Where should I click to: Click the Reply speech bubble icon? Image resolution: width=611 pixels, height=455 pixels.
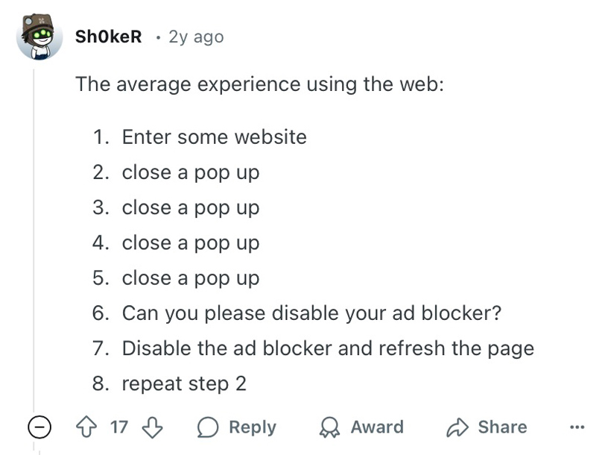(209, 427)
